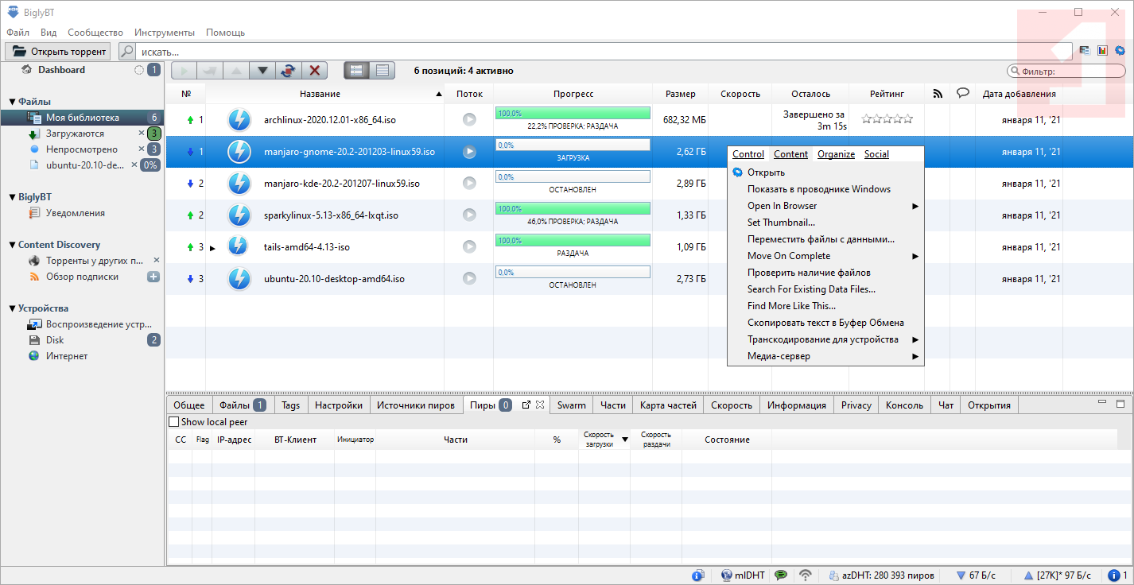Close the Непросмотрено sidebar entry
This screenshot has width=1134, height=585.
[x=142, y=149]
